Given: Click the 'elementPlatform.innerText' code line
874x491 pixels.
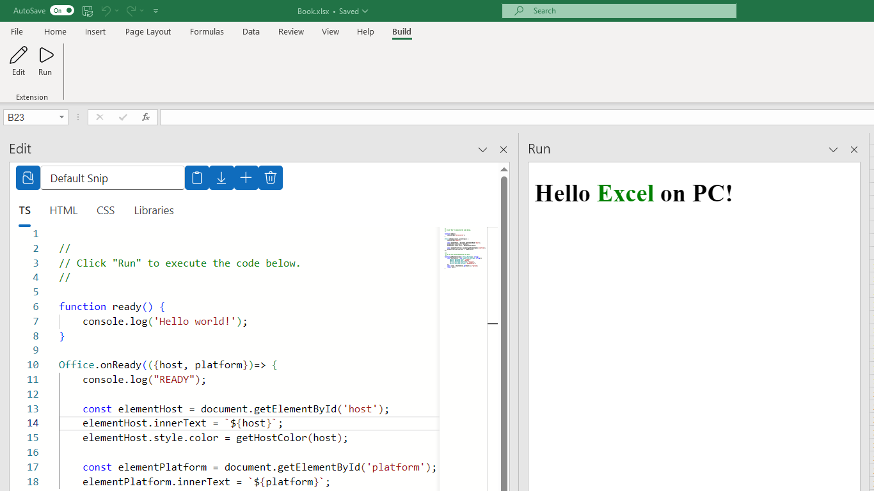Looking at the screenshot, I should tap(207, 482).
